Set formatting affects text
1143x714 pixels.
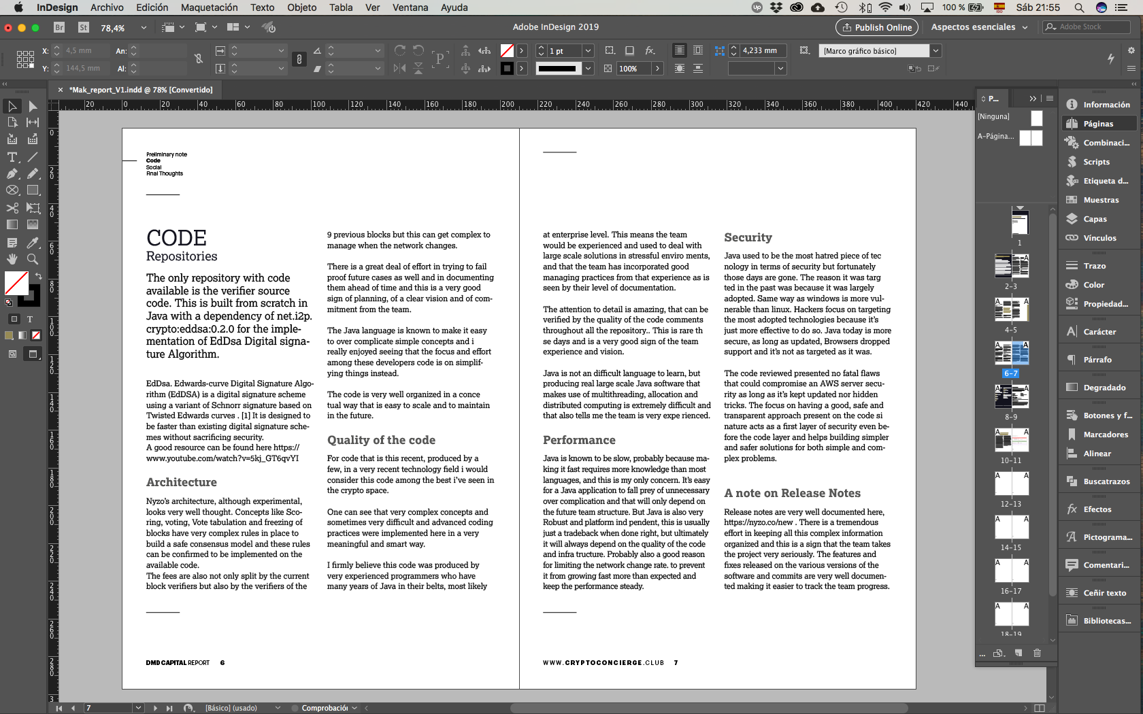30,319
